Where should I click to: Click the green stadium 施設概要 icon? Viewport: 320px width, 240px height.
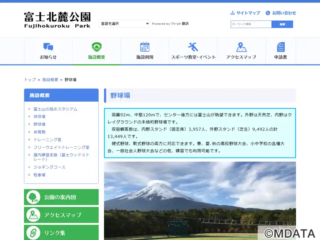point(96,47)
